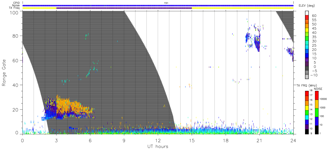Click the 21 tick on the UT hours axis
The width and height of the screenshot is (330, 152).
pos(260,140)
